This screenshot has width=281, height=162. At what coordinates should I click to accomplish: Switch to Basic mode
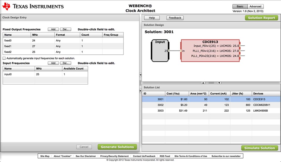coord(240,6)
